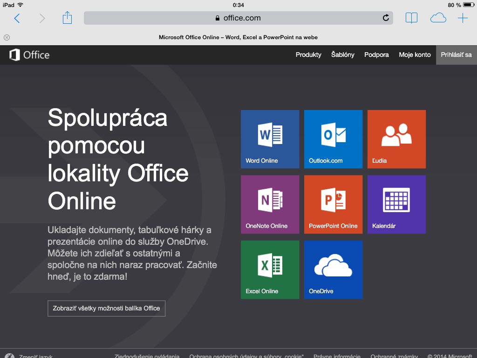Screen dimensions: 477x358
Task: Tap the 0:34 clock in status bar
Action: [x=238, y=5]
